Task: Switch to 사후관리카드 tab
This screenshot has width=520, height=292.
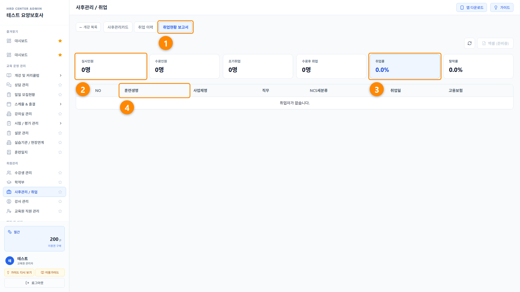Action: pos(118,27)
